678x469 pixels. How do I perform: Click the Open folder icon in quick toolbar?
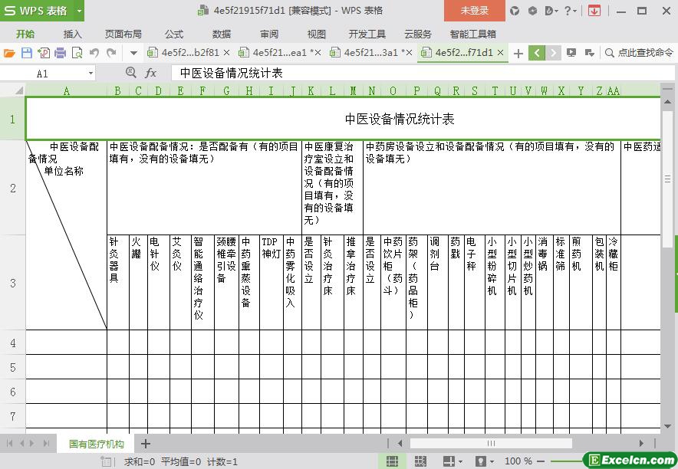coord(9,53)
